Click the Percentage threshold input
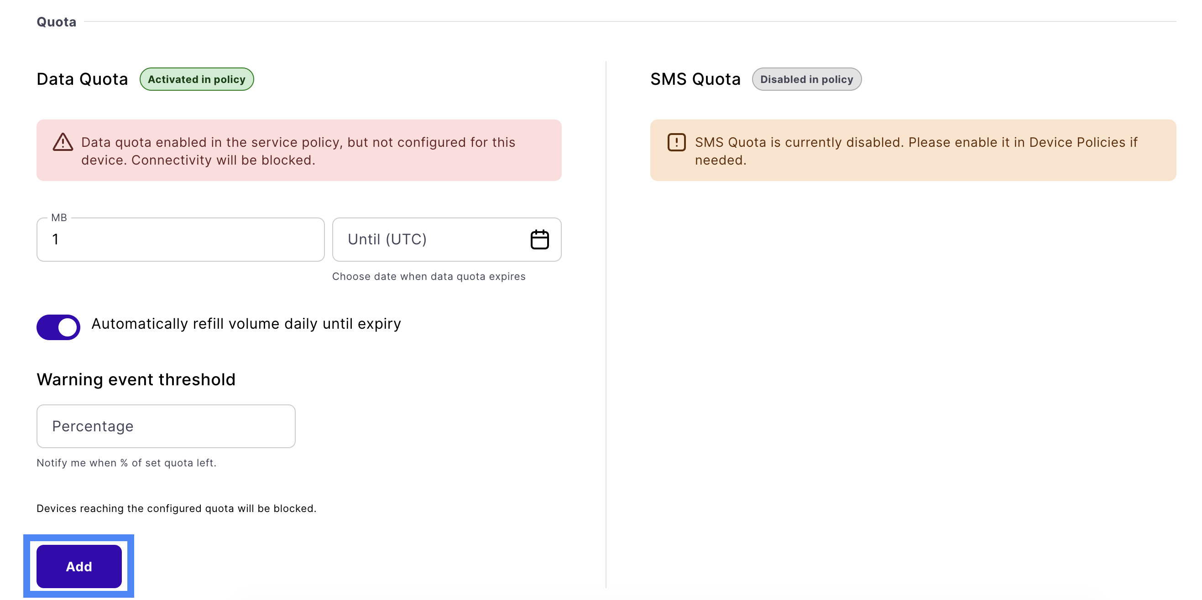 pos(166,426)
